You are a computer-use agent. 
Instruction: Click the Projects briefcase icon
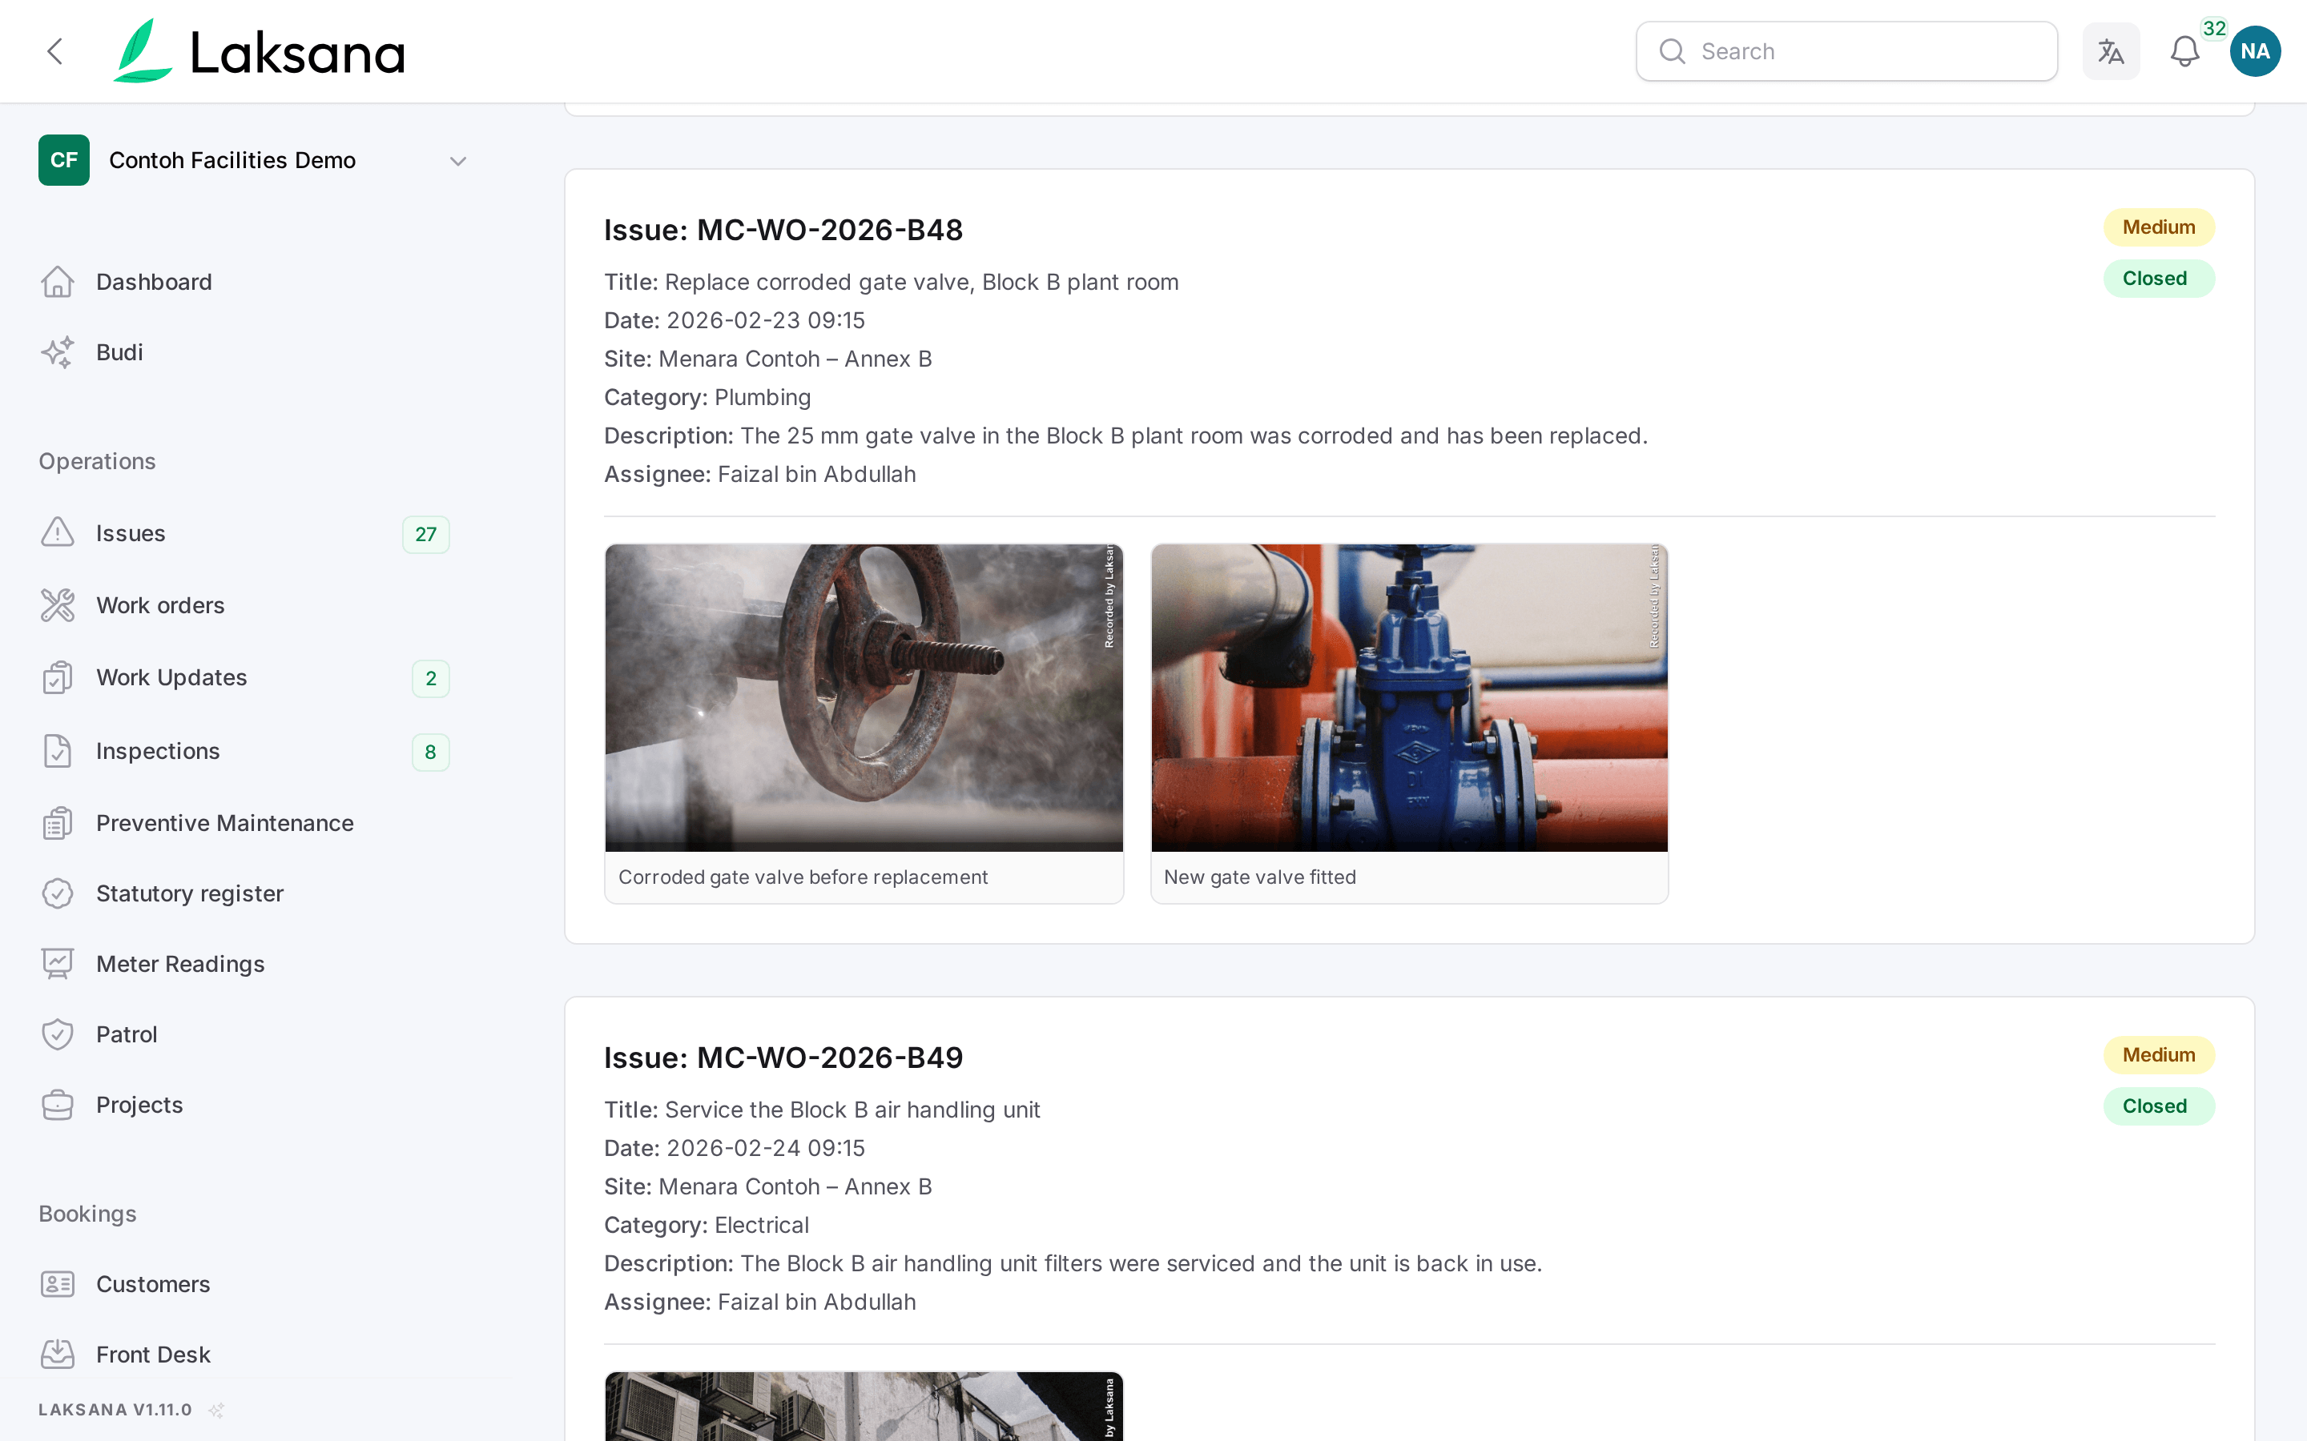point(57,1106)
